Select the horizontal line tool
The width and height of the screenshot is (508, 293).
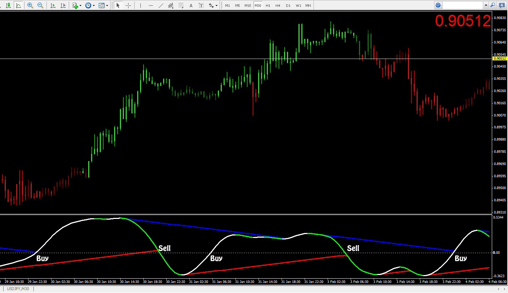(x=150, y=5)
